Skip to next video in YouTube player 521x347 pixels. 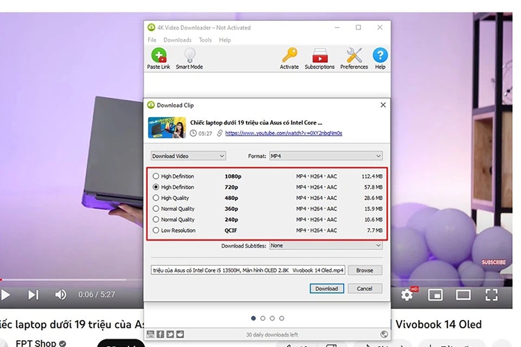(x=33, y=294)
